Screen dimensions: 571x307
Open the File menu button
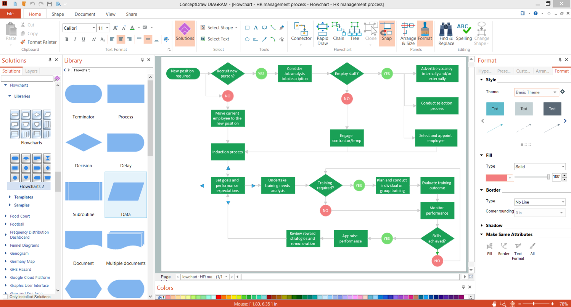[x=10, y=14]
